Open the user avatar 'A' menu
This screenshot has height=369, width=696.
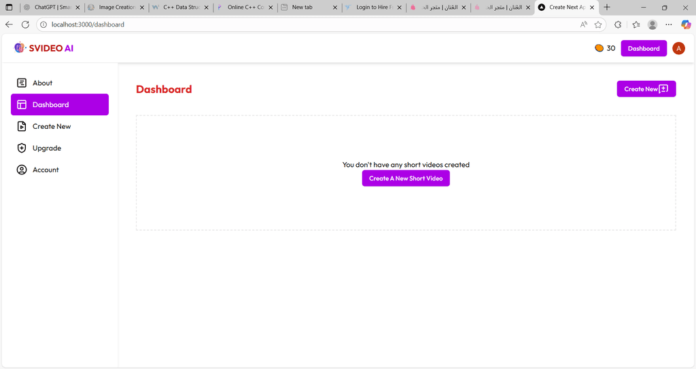(678, 48)
